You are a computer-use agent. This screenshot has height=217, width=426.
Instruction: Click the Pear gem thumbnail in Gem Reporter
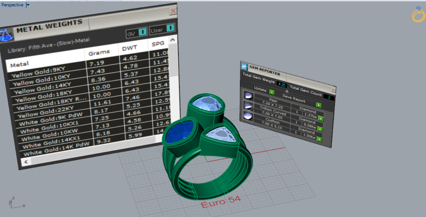pyautogui.click(x=248, y=95)
